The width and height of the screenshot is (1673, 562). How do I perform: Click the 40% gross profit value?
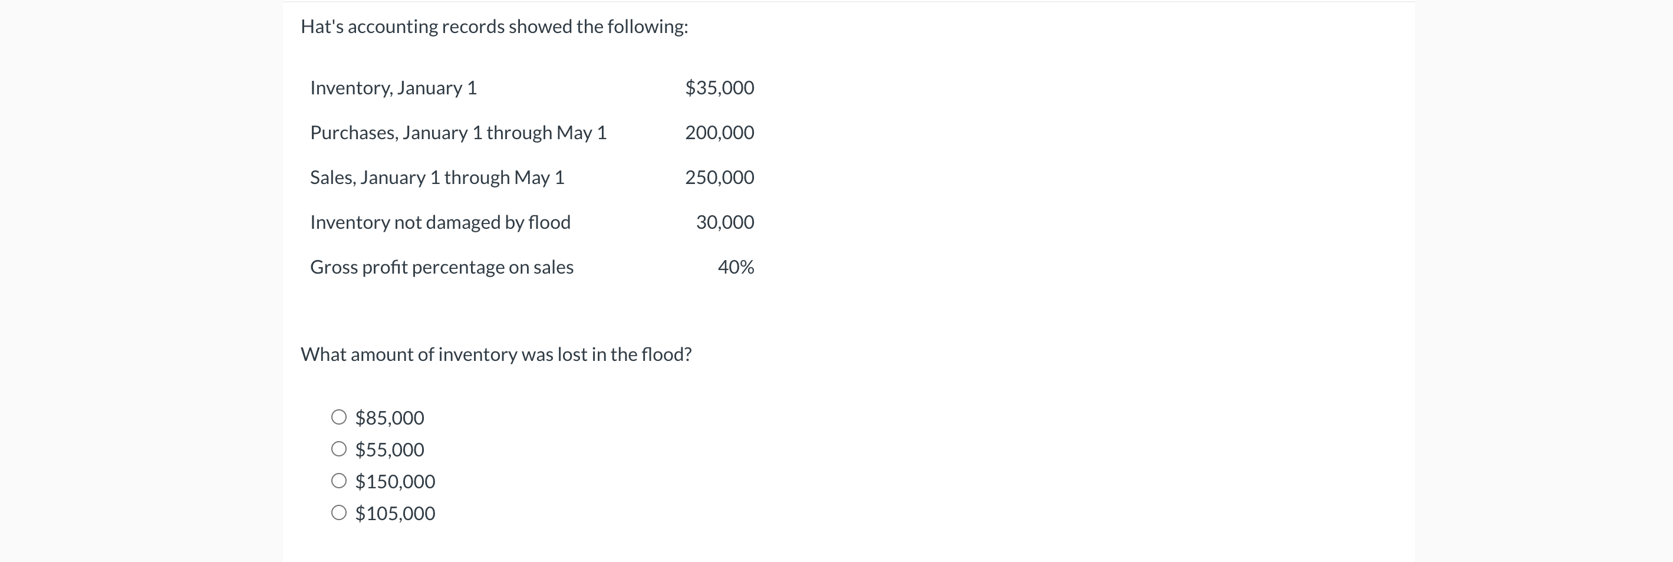[736, 267]
